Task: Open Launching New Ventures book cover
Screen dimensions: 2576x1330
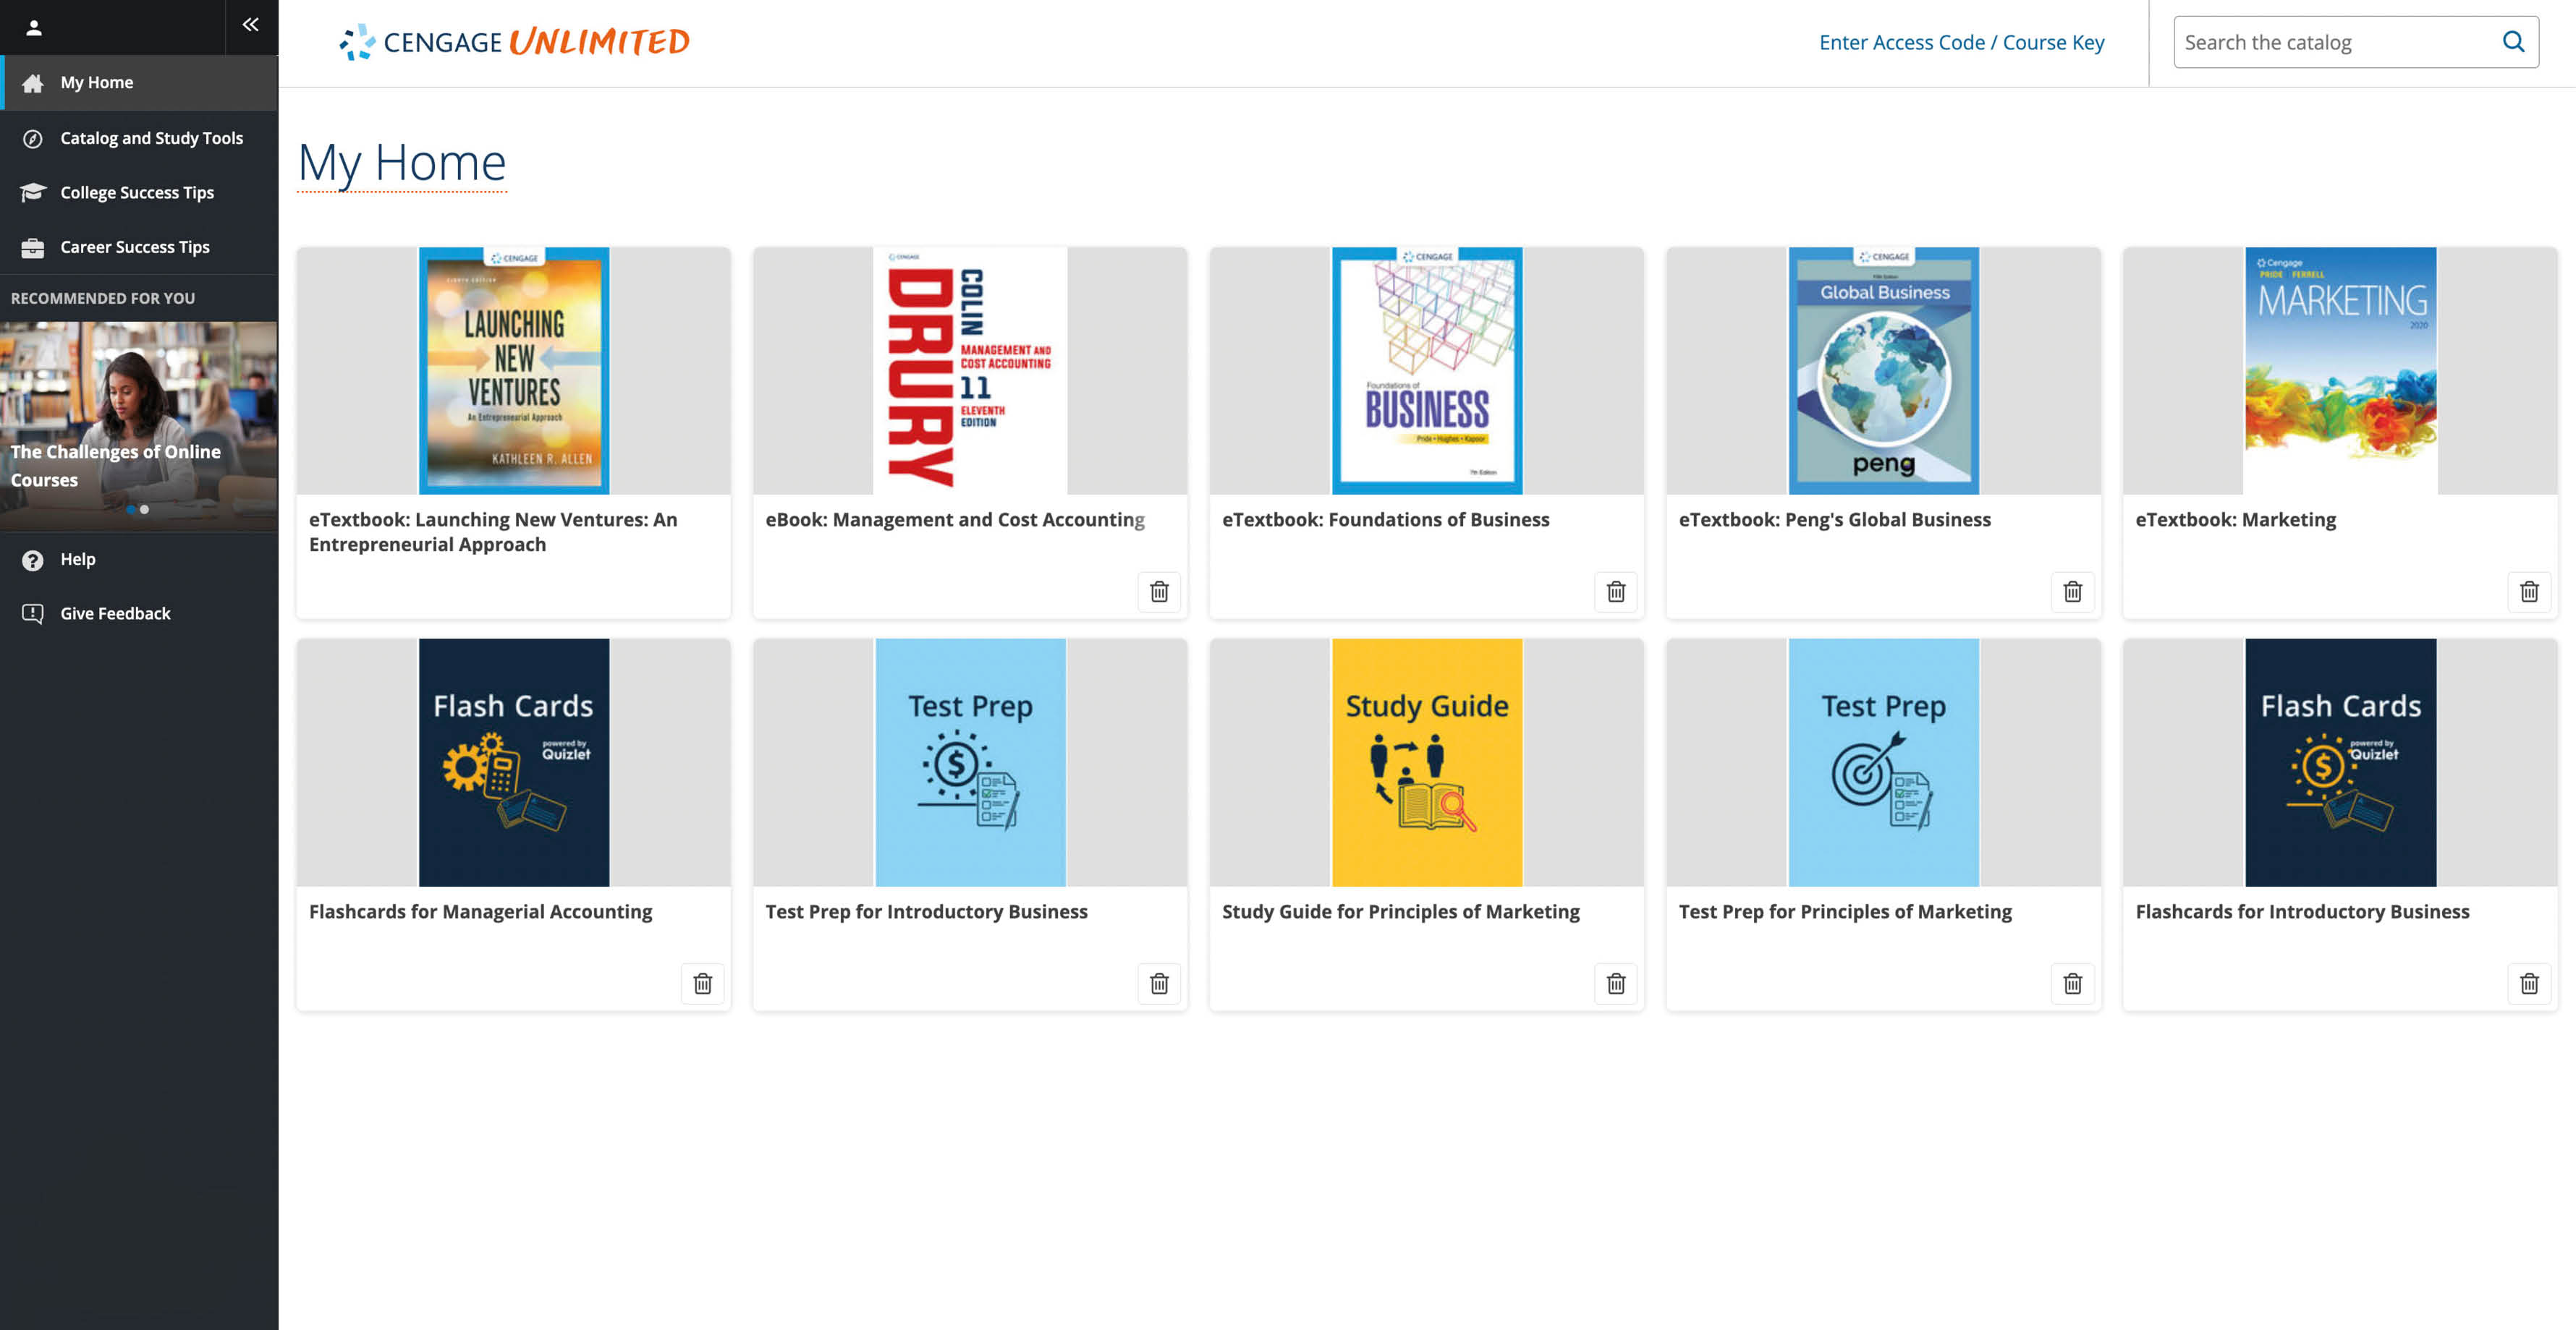Action: [x=514, y=371]
